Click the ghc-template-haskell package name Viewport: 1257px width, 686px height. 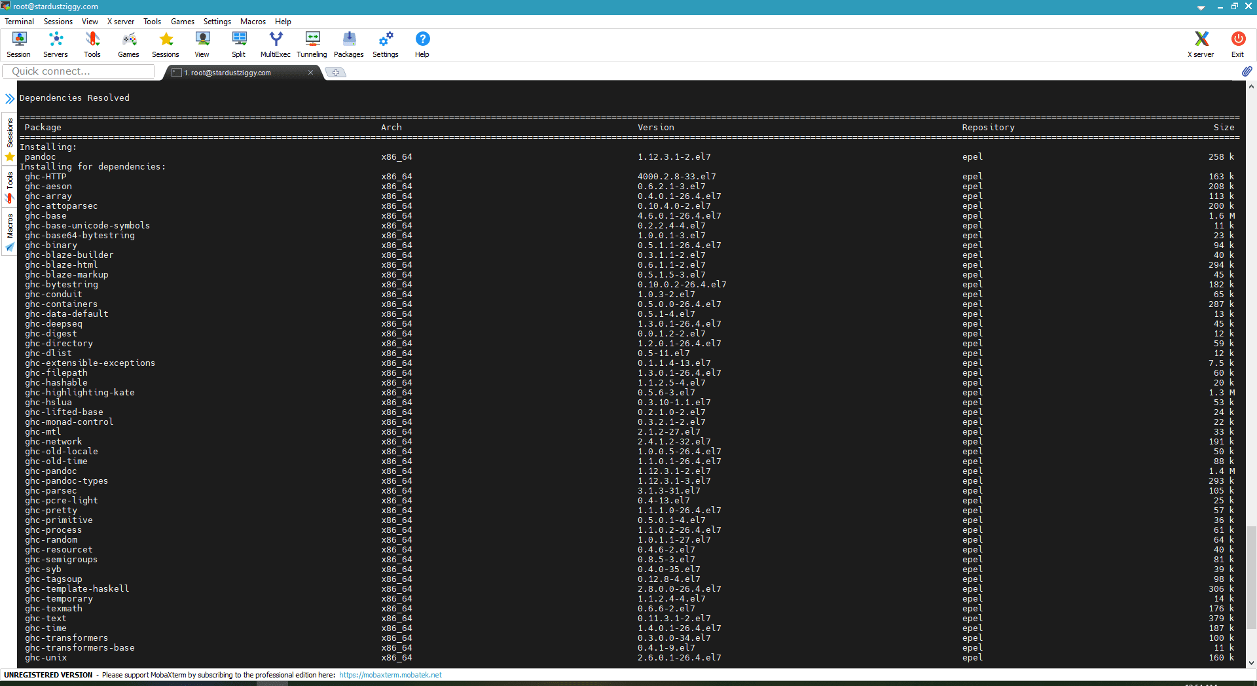pos(77,589)
